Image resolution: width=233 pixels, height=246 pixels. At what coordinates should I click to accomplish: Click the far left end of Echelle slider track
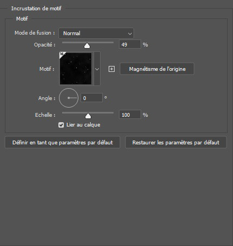[63, 113]
